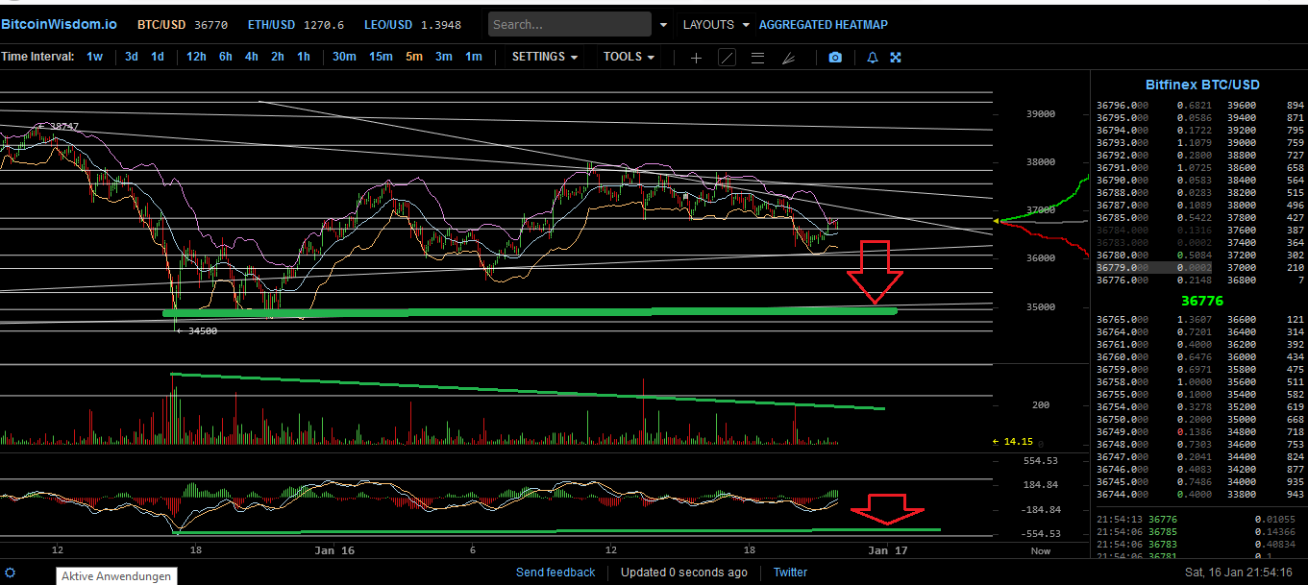Click the Aktive Anwendungen tooltip

116,576
